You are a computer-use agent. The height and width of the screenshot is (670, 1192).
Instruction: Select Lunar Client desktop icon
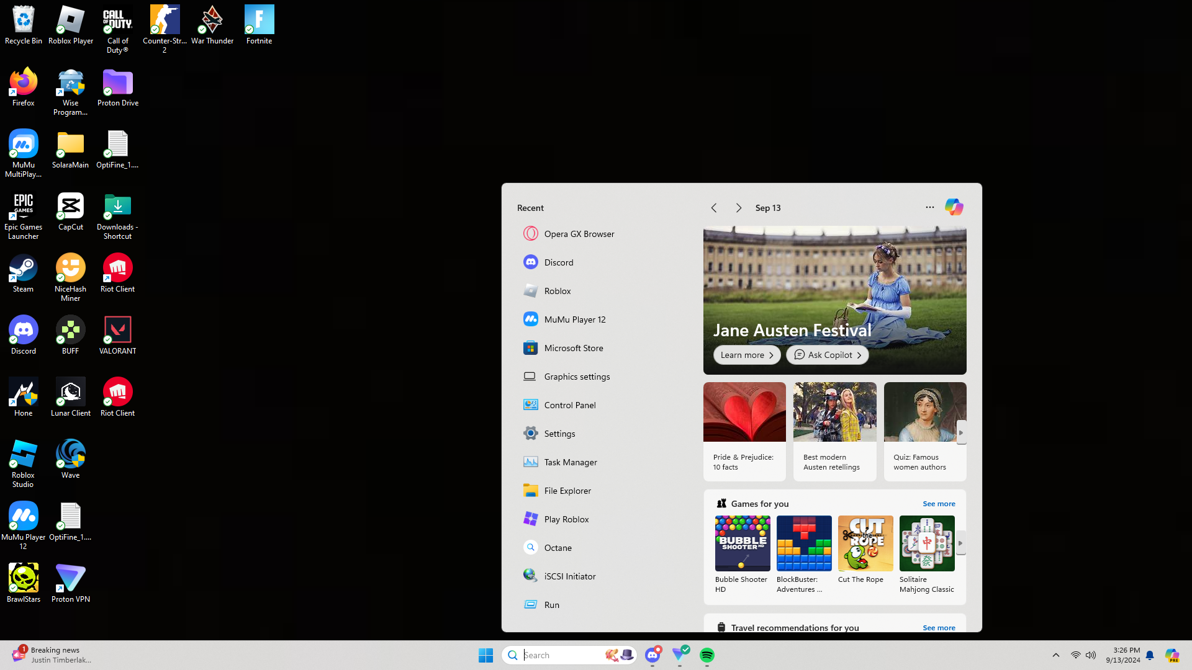click(71, 398)
